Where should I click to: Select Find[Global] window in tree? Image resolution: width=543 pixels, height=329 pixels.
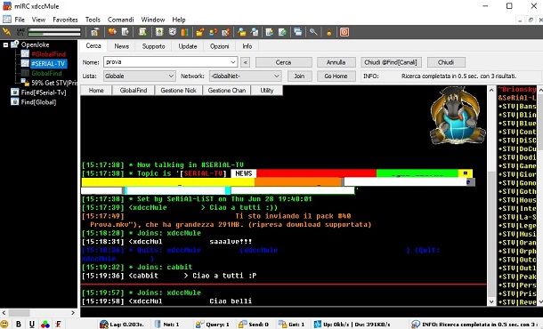coord(38,102)
